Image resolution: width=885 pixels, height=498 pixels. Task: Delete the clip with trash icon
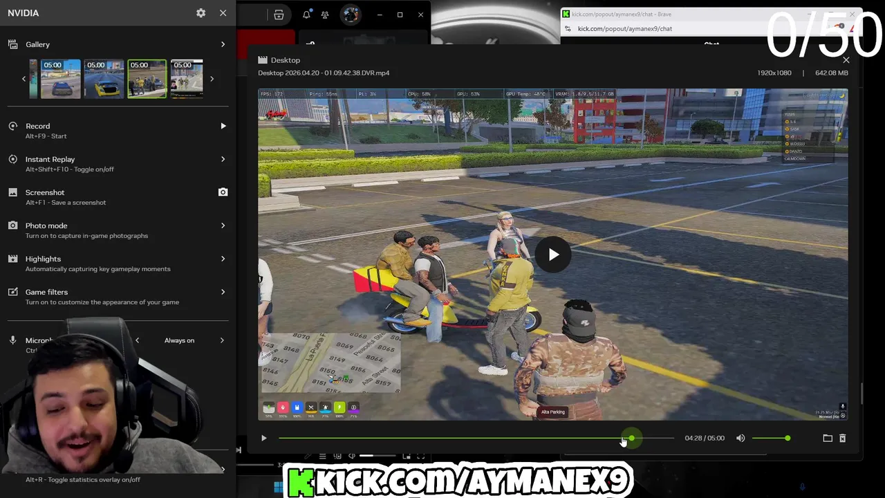click(x=842, y=438)
